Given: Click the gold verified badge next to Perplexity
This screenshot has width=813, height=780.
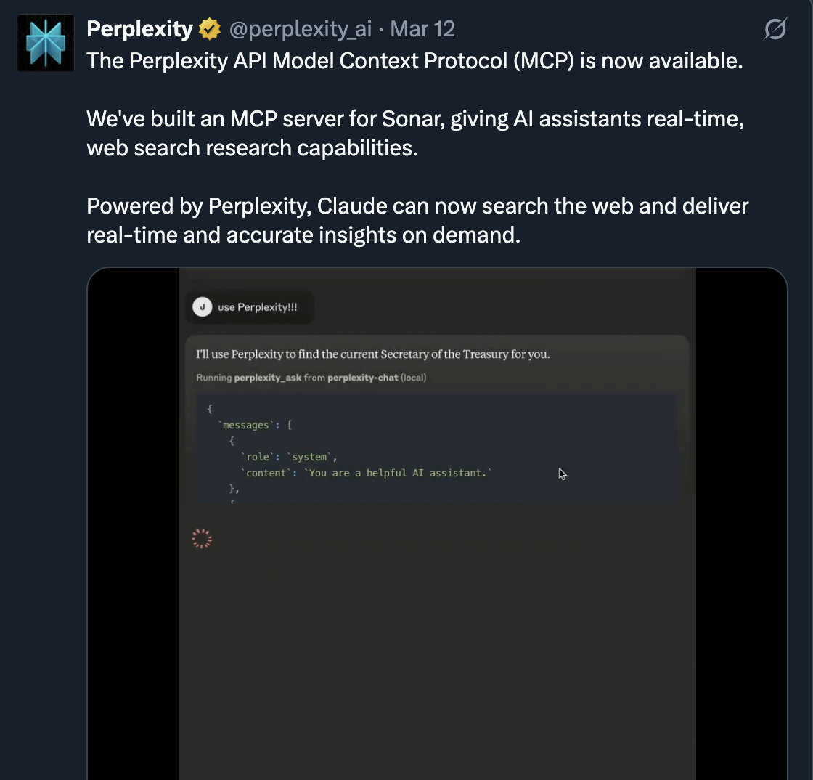Looking at the screenshot, I should pyautogui.click(x=209, y=29).
